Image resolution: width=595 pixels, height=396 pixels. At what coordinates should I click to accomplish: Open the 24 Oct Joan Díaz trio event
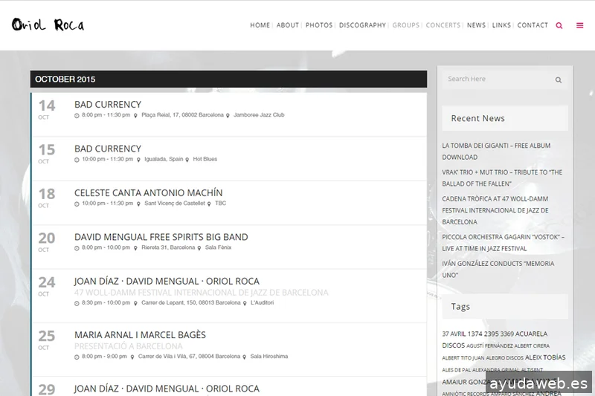click(167, 281)
